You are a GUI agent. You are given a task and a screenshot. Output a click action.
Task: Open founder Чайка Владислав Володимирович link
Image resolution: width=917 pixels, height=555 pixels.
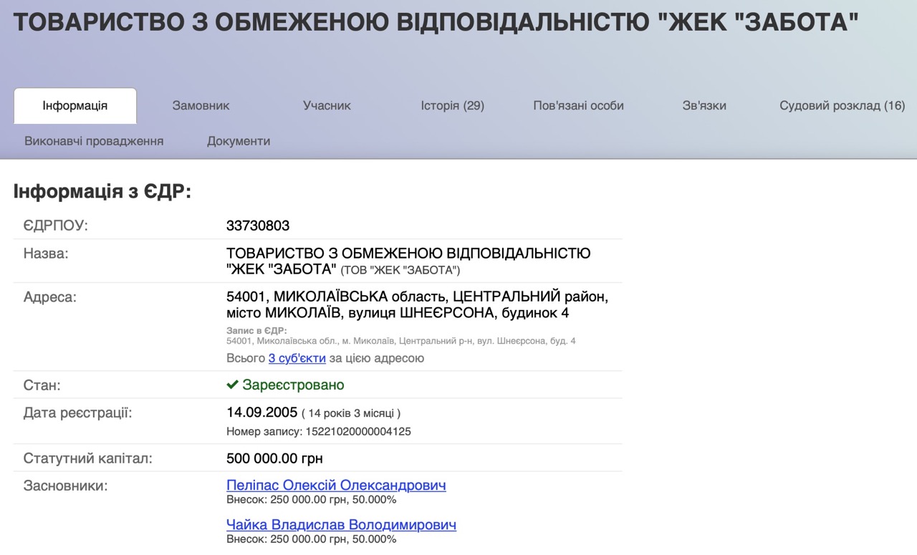[341, 525]
